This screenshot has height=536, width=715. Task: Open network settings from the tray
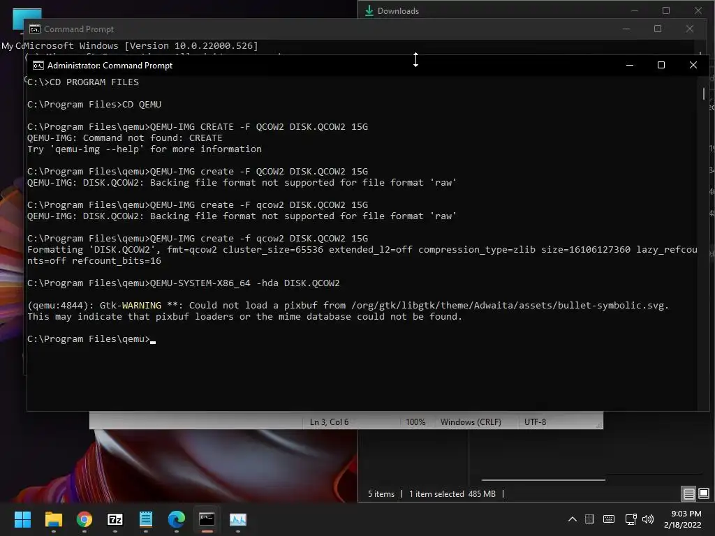tap(631, 519)
